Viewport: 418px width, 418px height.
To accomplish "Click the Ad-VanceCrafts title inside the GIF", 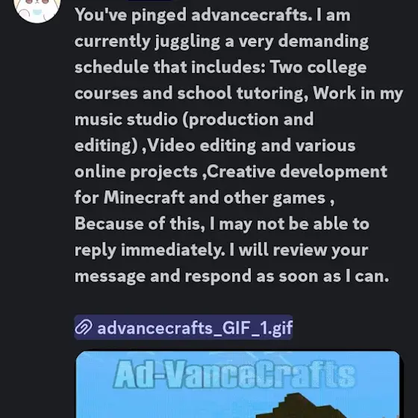I will 234,374.
